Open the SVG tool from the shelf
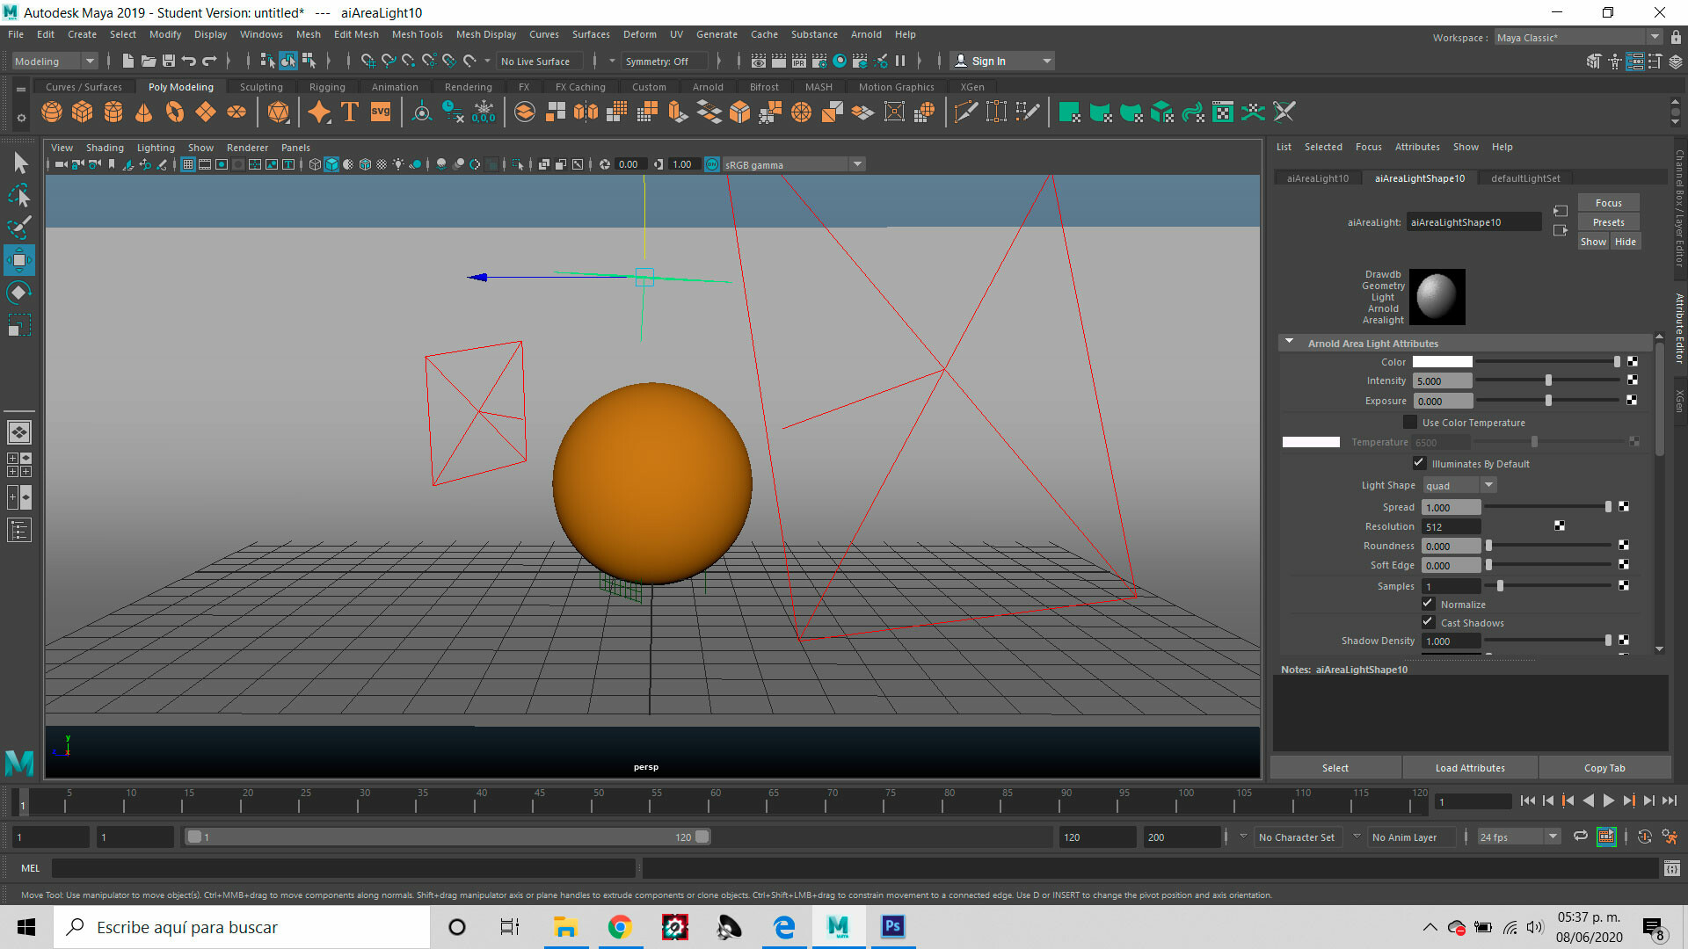Screen dimensions: 1688x949 380,112
